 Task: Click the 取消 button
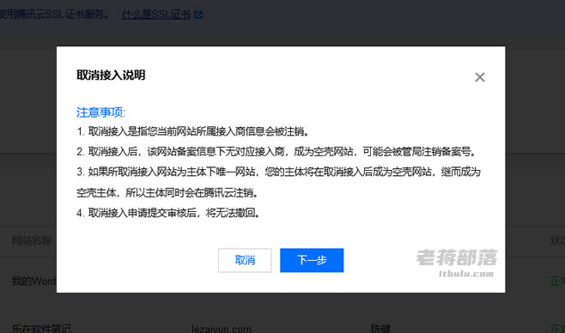[245, 260]
